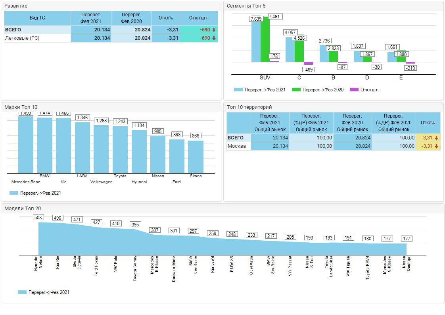
Task: Click red down arrow in Легковые (PC) row
Action: 214,38
